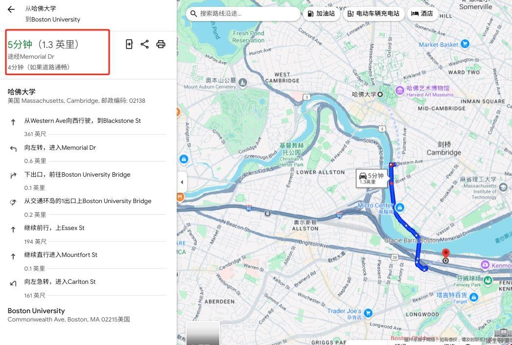
Task: Collapse the side panel with arrow tab
Action: [182, 182]
